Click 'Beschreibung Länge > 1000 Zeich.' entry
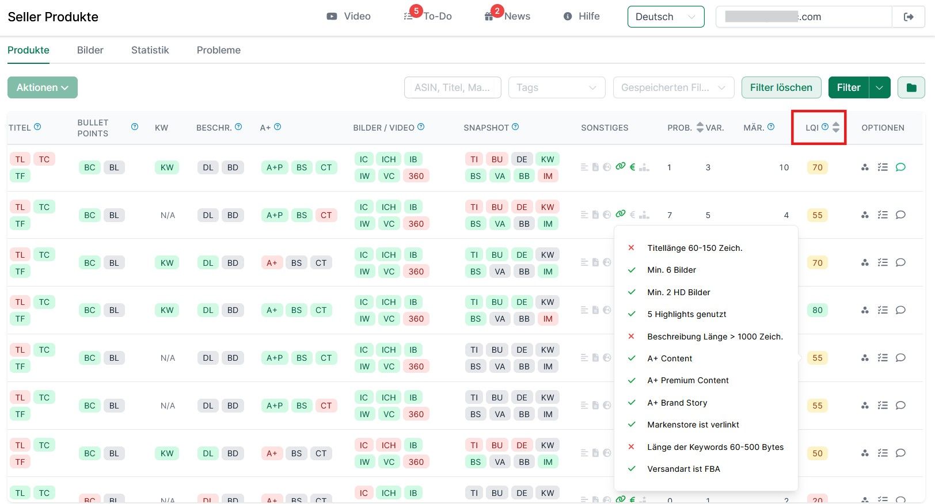 715,337
